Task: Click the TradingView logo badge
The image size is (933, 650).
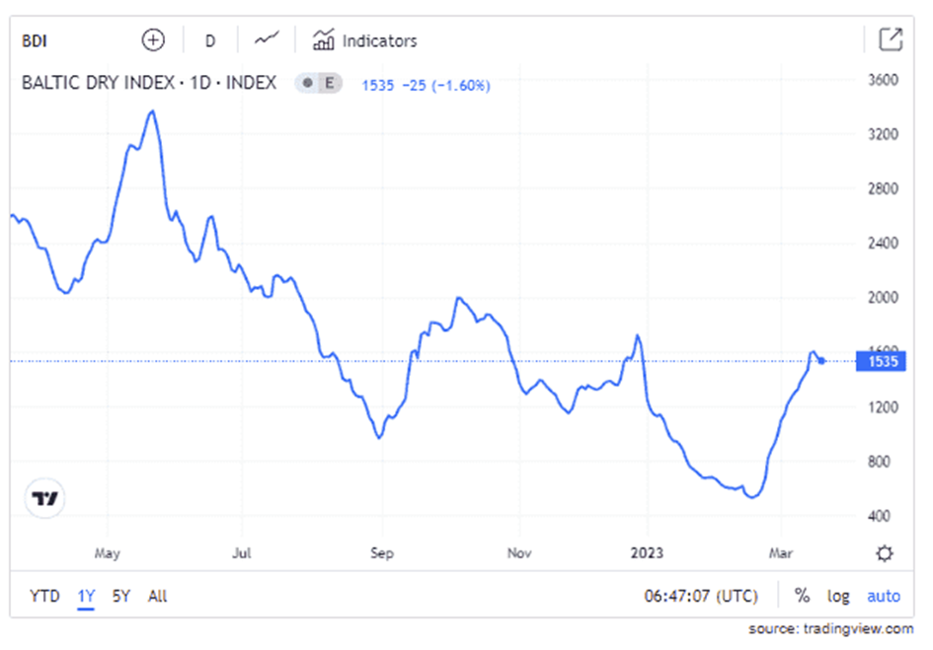Action: [x=44, y=498]
